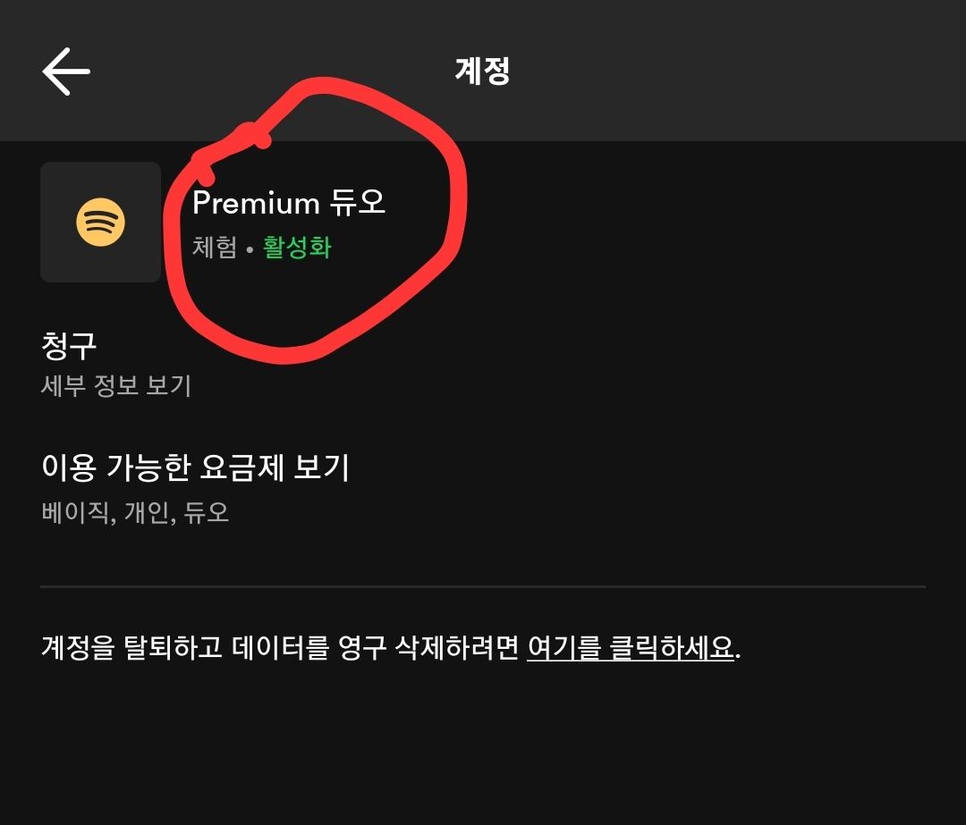
Task: Click the 체험 trial label
Action: (x=214, y=248)
